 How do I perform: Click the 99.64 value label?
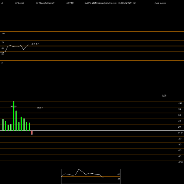[x=40, y=108]
